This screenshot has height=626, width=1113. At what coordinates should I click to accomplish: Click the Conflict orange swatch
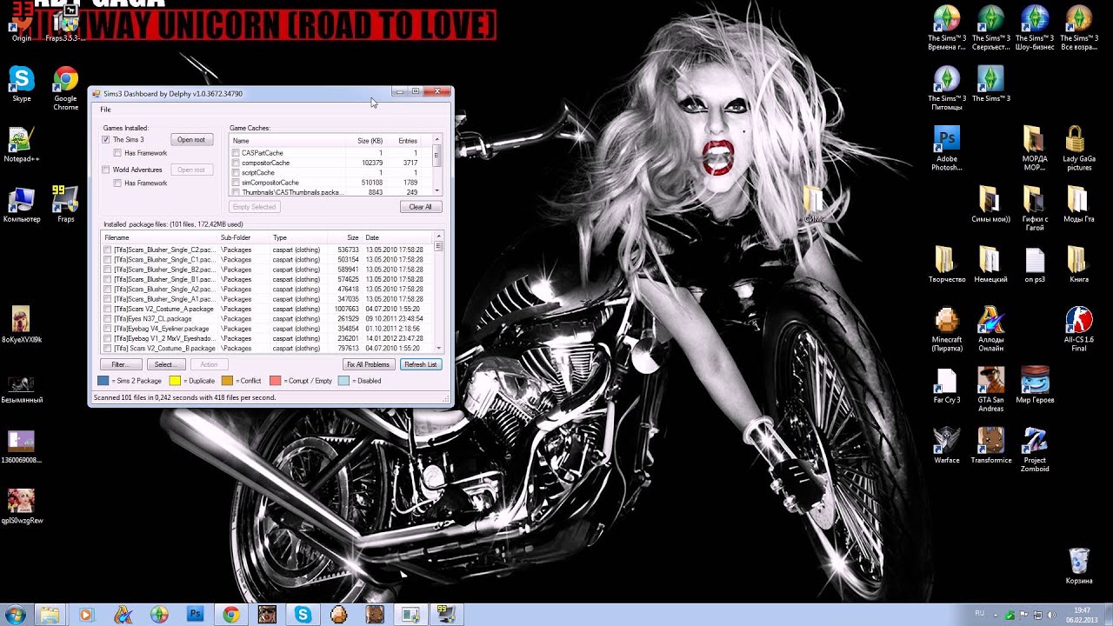pos(228,381)
